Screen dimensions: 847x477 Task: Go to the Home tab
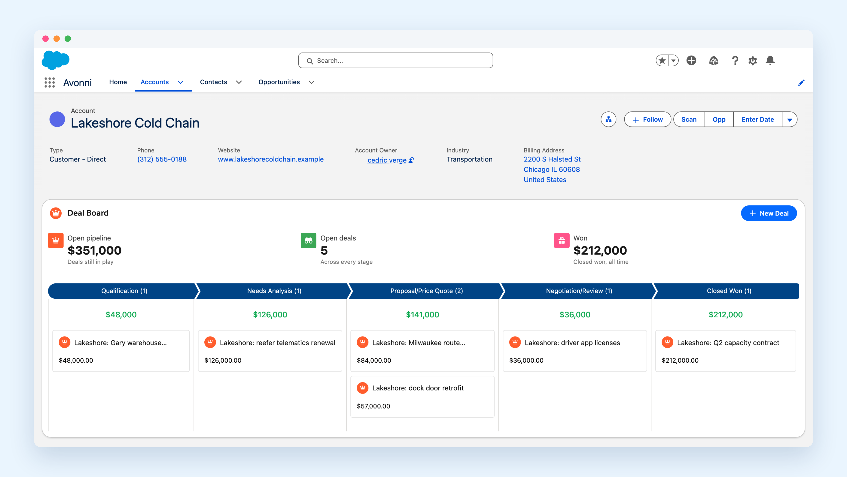click(x=118, y=82)
